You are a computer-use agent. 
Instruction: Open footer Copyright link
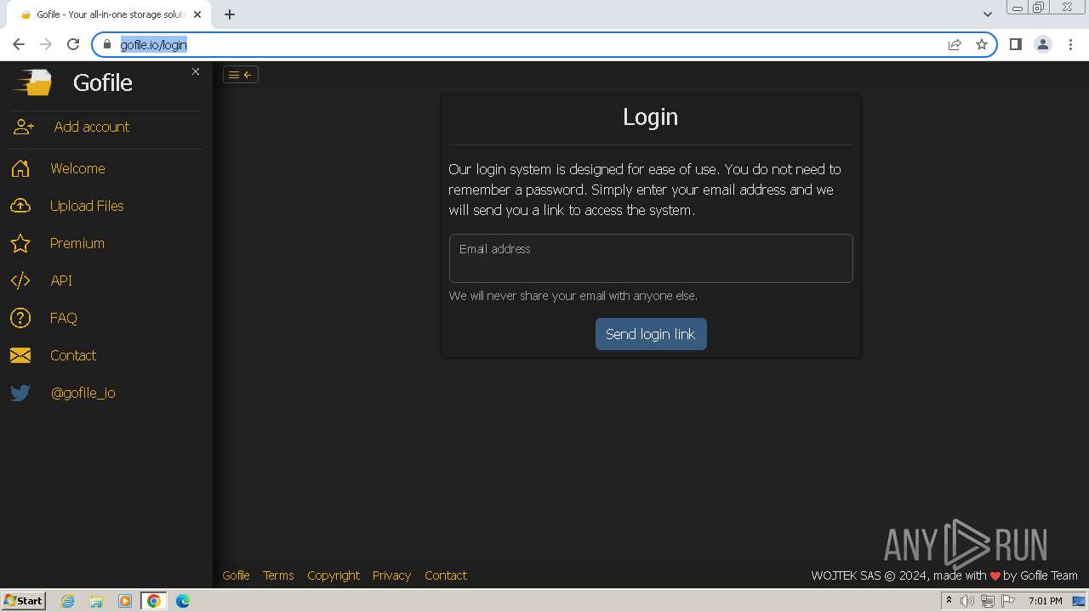click(x=334, y=575)
